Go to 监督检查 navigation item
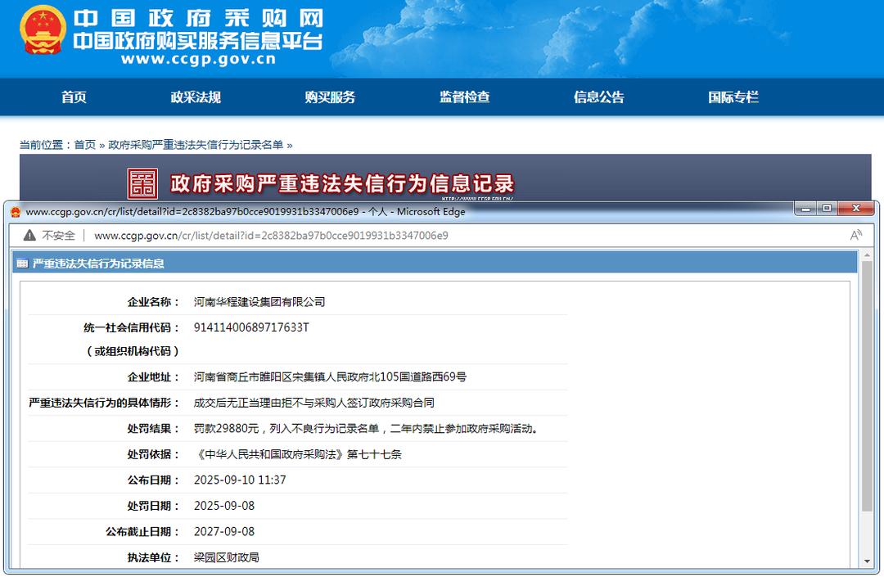884x577 pixels. [464, 97]
